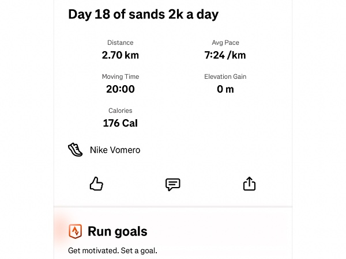Click the 2.70 km distance value
Screen dimensions: 346x259
tap(120, 55)
